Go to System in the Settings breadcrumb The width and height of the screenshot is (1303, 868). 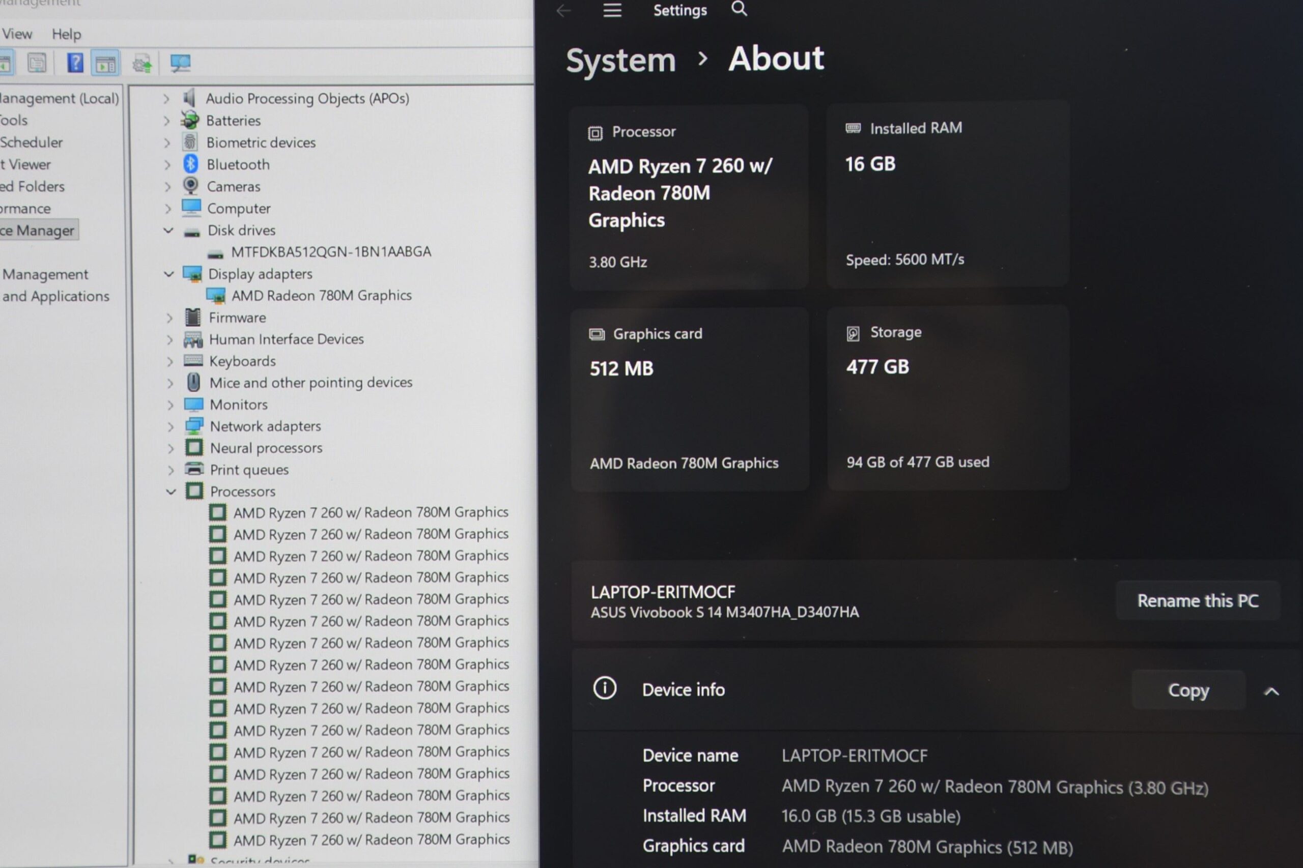click(x=621, y=60)
